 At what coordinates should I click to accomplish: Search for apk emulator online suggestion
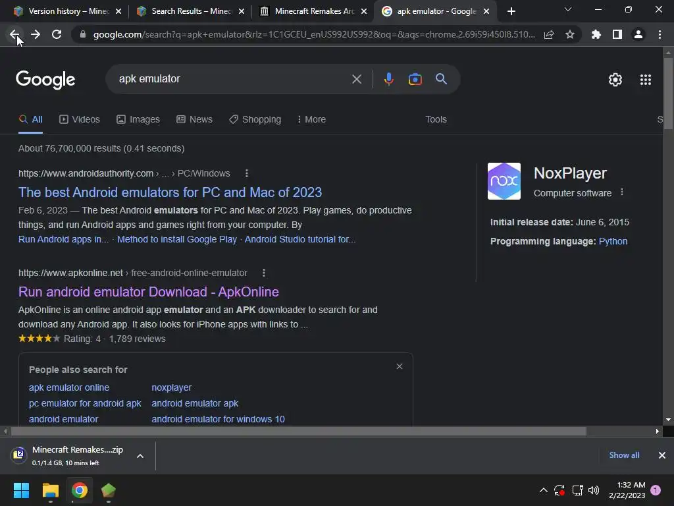click(69, 387)
